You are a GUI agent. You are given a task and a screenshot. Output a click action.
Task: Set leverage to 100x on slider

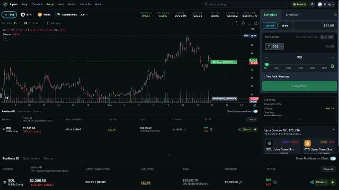click(x=288, y=68)
